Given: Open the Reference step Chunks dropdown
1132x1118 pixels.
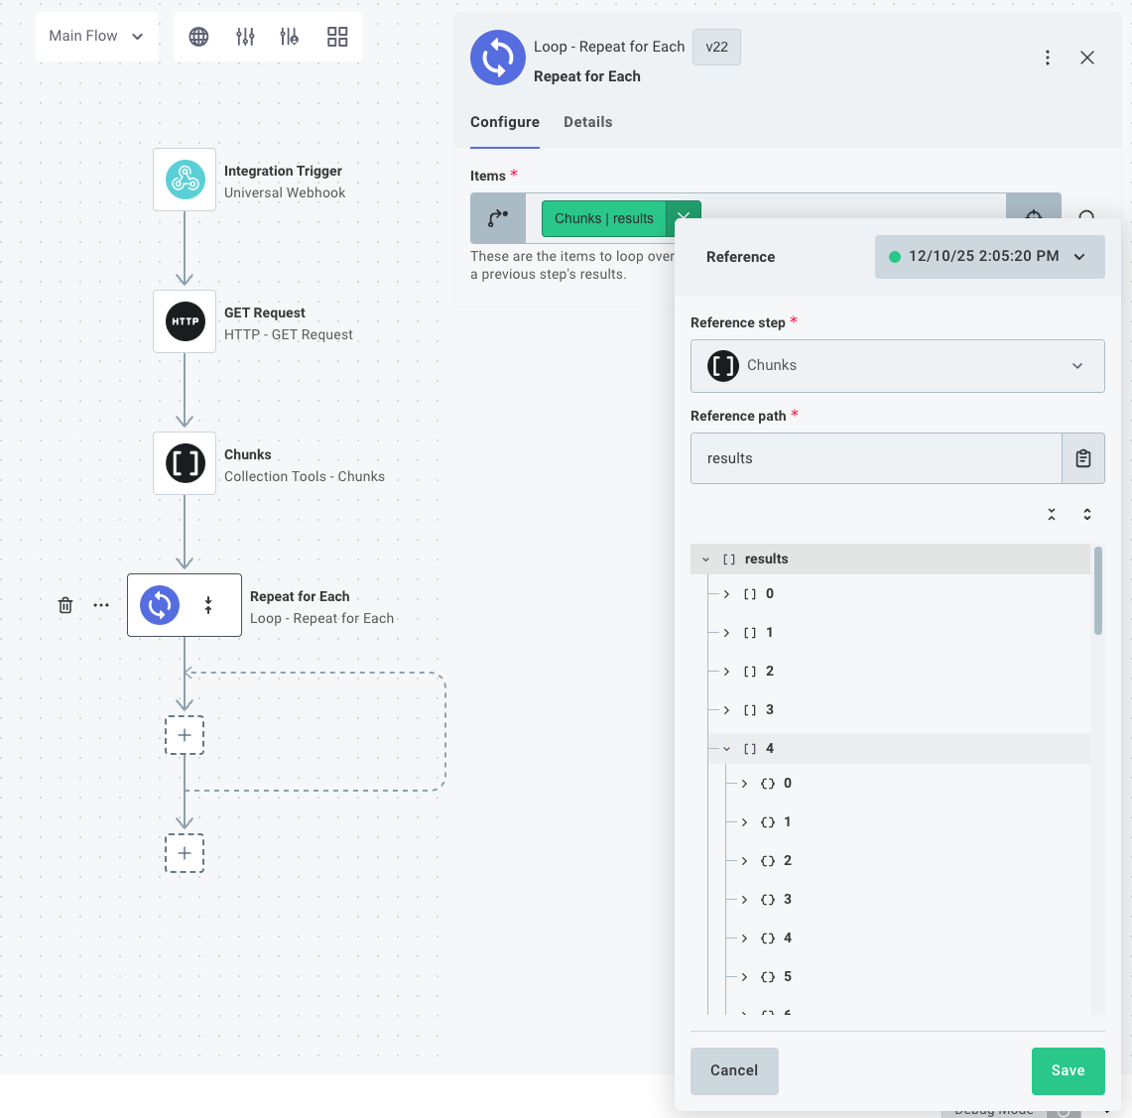Looking at the screenshot, I should tap(897, 366).
